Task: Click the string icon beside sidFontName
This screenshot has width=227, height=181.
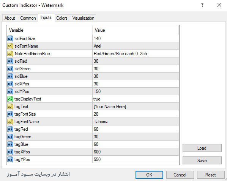Action: pos(10,46)
